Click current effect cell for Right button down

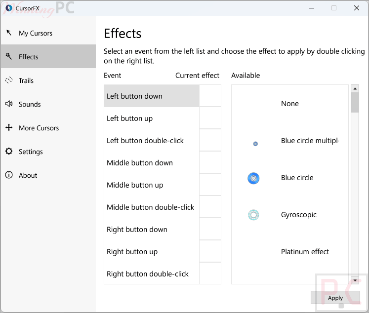pos(210,229)
